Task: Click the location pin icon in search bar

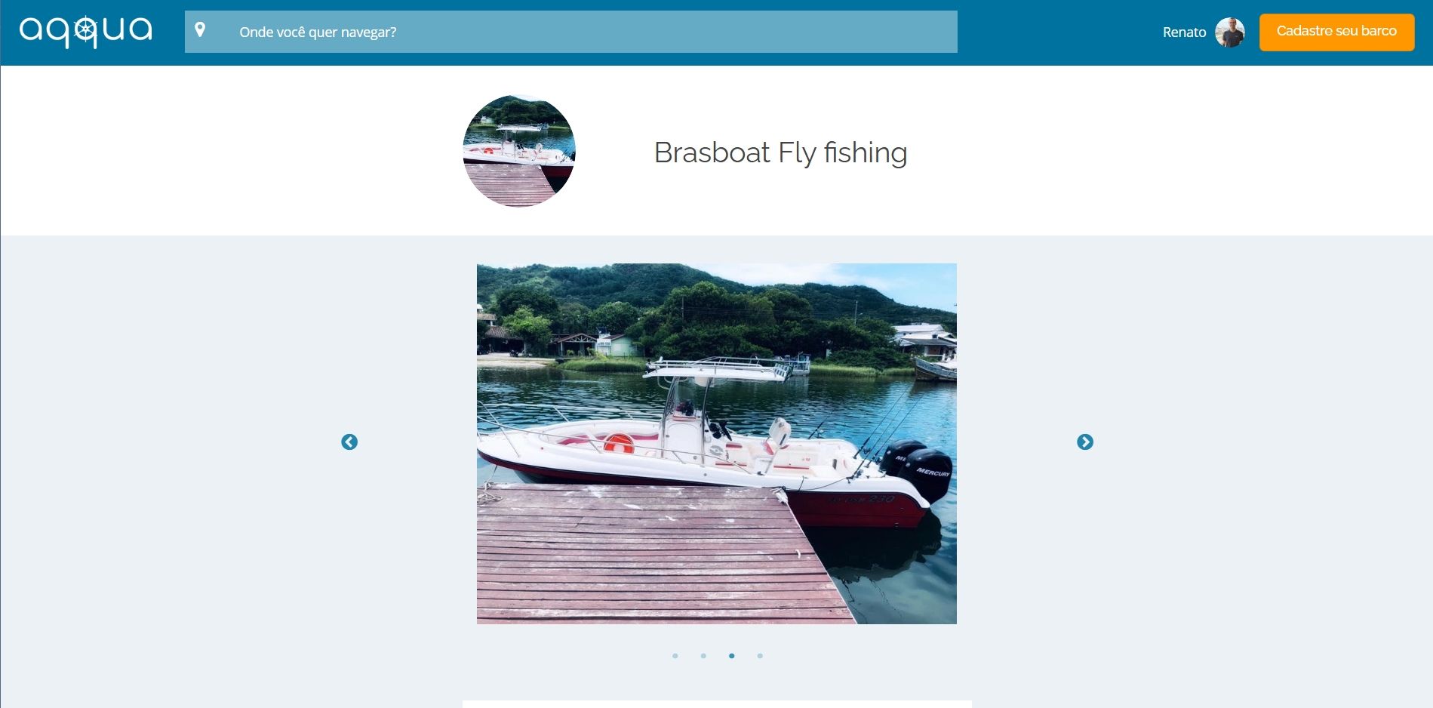Action: tap(200, 30)
